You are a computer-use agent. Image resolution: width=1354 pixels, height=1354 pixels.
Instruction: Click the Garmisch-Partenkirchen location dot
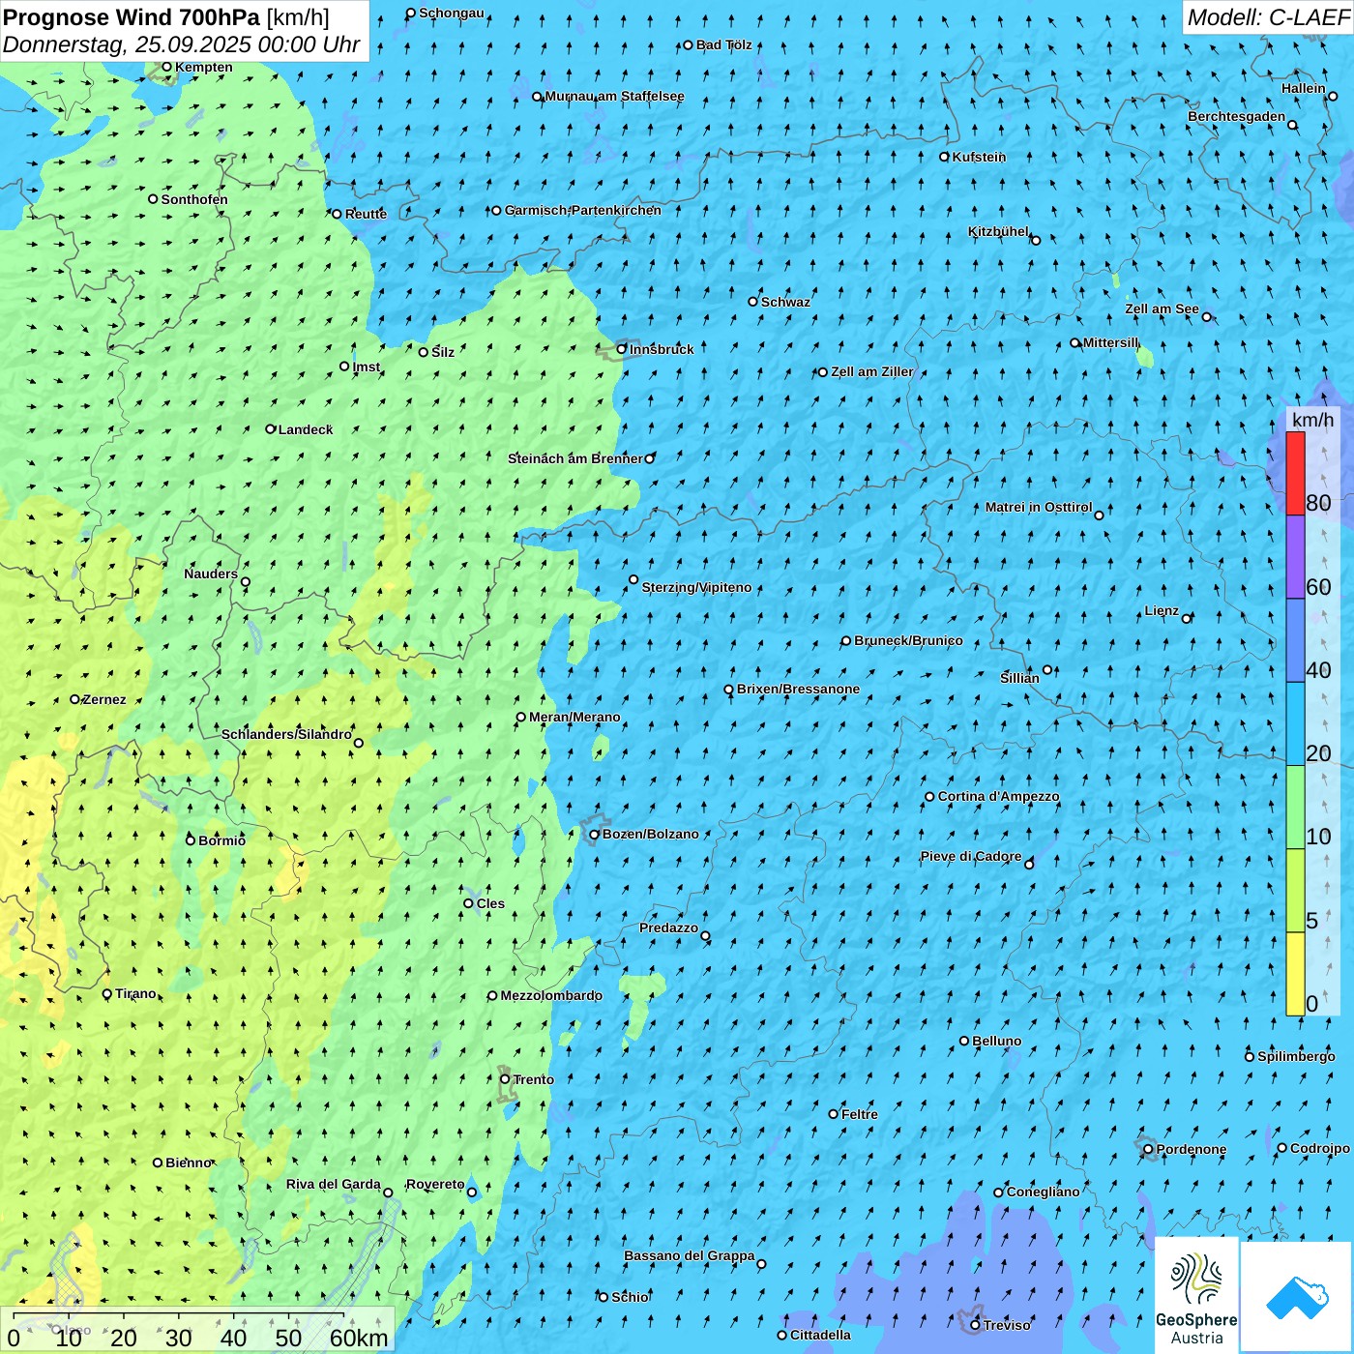tap(497, 210)
